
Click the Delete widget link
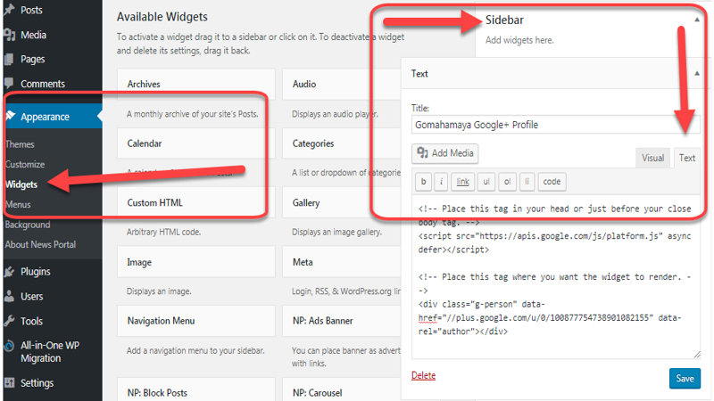[x=423, y=375]
